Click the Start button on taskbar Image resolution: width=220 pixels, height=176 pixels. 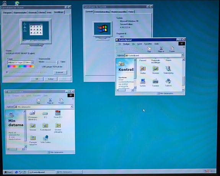8,172
